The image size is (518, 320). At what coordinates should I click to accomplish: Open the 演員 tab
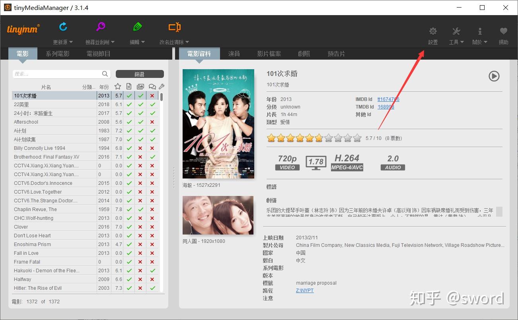(234, 53)
